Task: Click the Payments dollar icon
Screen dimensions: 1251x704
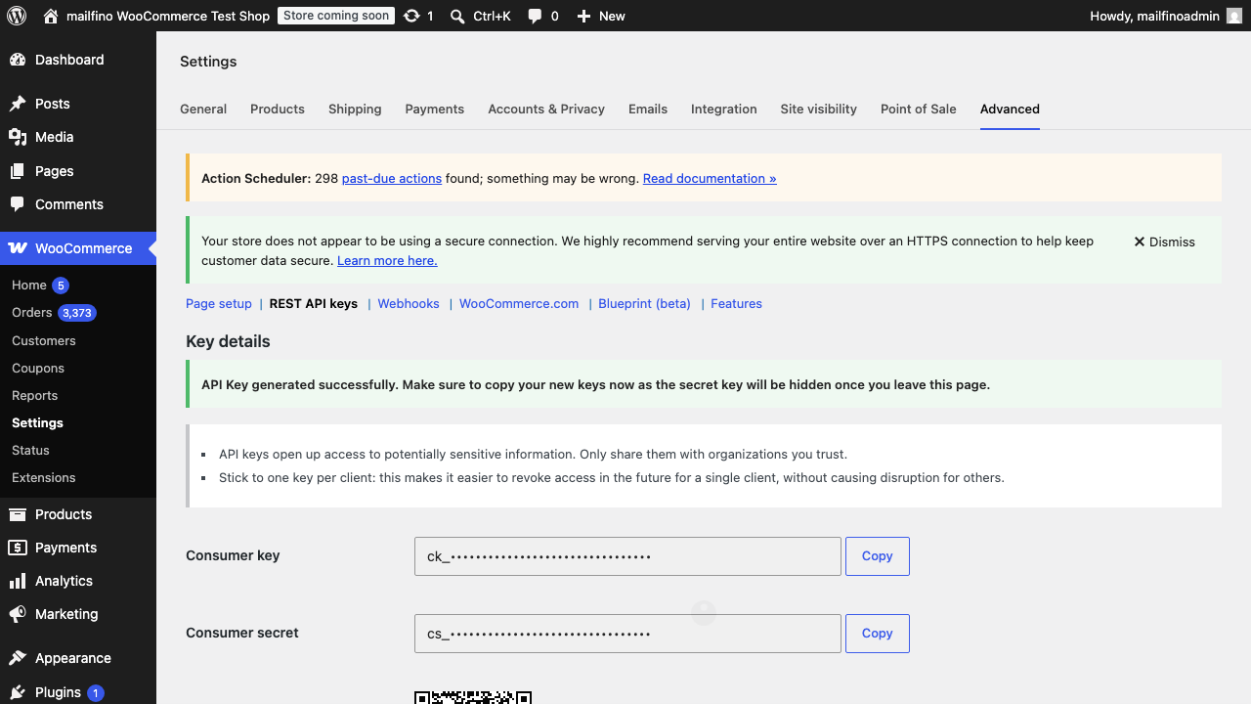Action: (x=18, y=548)
